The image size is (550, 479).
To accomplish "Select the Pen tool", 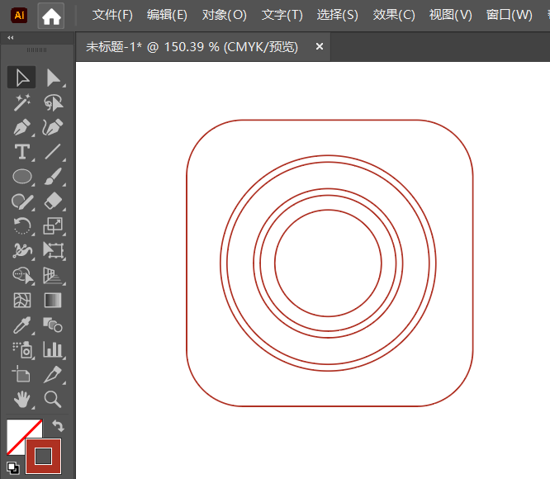I will (x=22, y=127).
